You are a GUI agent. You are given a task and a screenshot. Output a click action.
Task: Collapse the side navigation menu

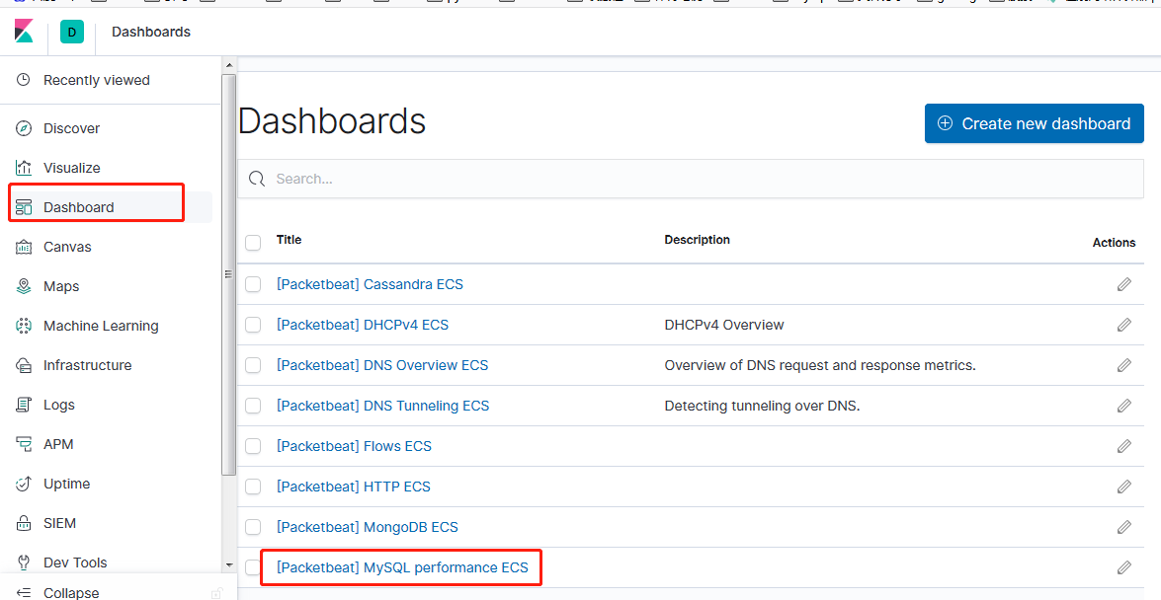70,592
